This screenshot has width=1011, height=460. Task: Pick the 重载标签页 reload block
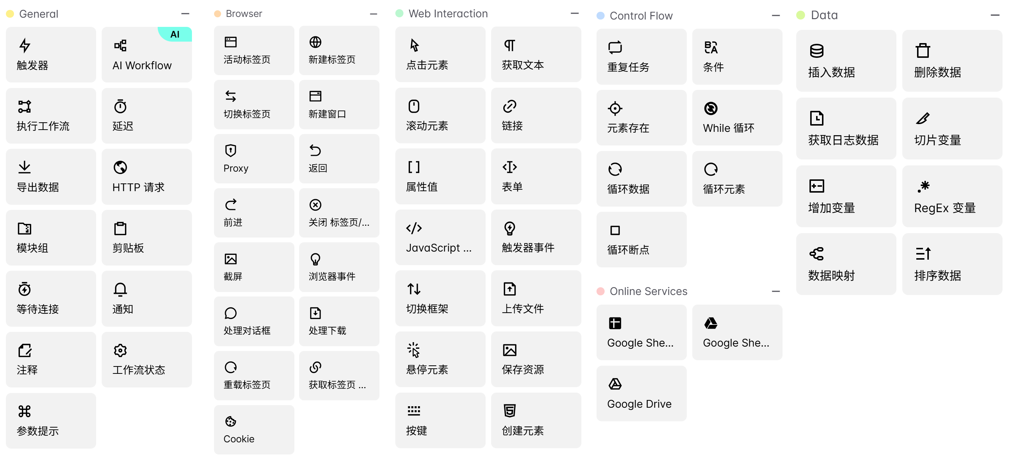coord(254,376)
